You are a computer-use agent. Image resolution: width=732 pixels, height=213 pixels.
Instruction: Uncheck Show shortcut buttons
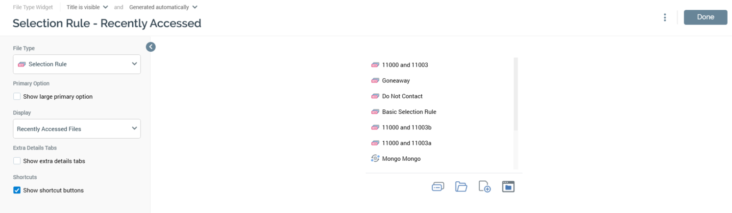(17, 191)
